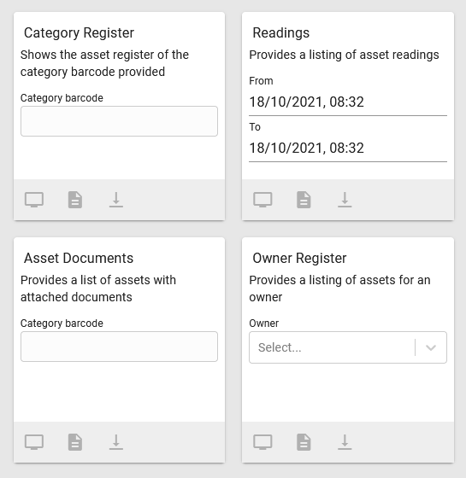466x478 pixels.
Task: Download the Category Register report
Action: pos(116,200)
